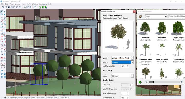Click the green plant icon below thumbnails
185x99 pixels.
[x=140, y=82]
